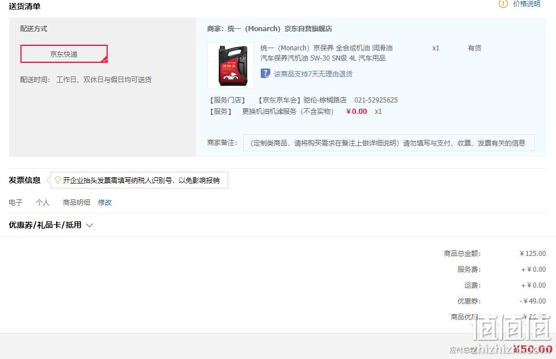Click the Monarch motor oil product thumbnail
The height and width of the screenshot is (359, 556).
click(231, 66)
